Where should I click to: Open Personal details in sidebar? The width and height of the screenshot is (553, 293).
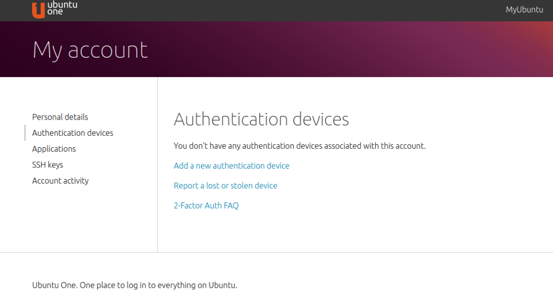(x=60, y=117)
